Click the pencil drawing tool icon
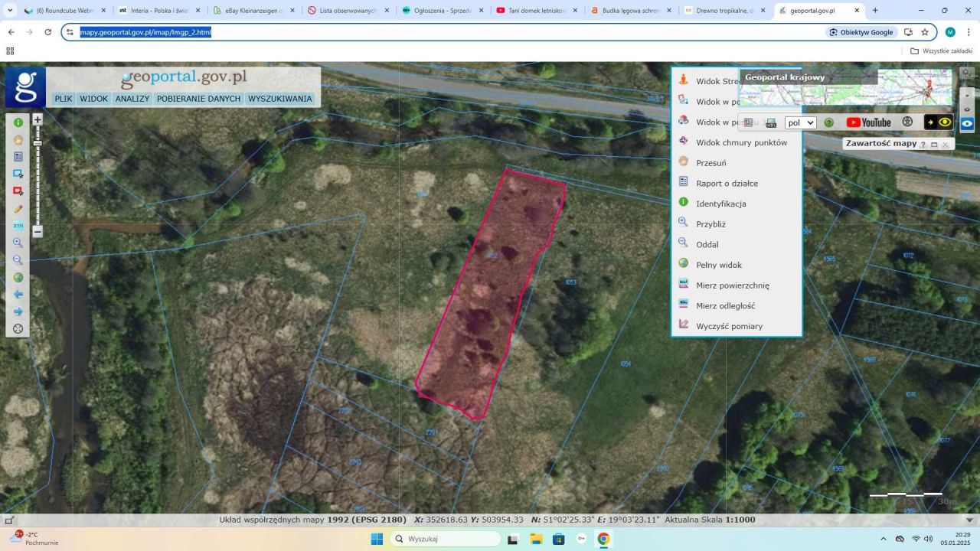This screenshot has width=980, height=551. [x=18, y=208]
